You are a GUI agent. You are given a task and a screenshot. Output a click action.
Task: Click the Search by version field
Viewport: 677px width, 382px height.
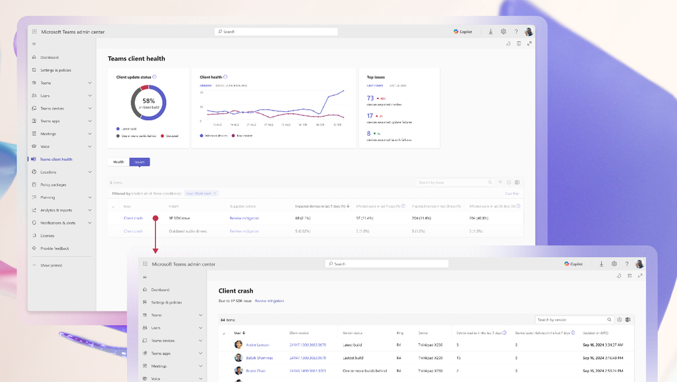574,320
